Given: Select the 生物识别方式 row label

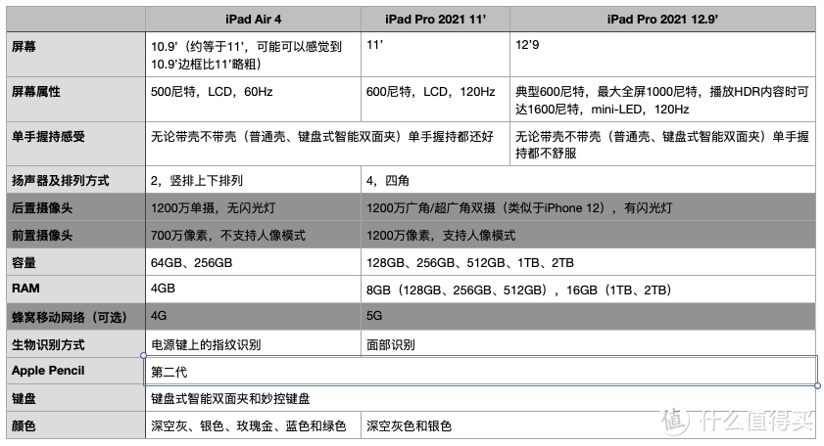Looking at the screenshot, I should click(x=75, y=343).
